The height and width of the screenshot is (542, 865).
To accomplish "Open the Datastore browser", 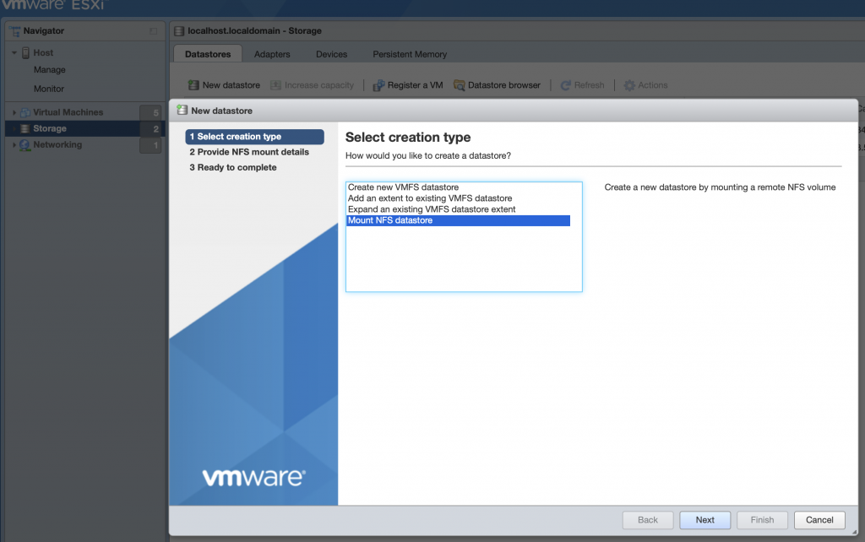I will (460, 85).
